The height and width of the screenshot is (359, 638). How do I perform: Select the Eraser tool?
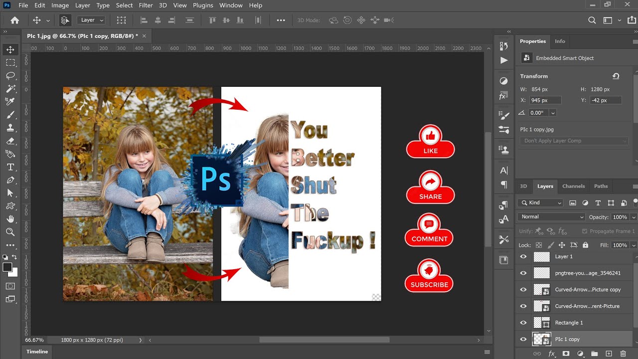[x=10, y=141]
